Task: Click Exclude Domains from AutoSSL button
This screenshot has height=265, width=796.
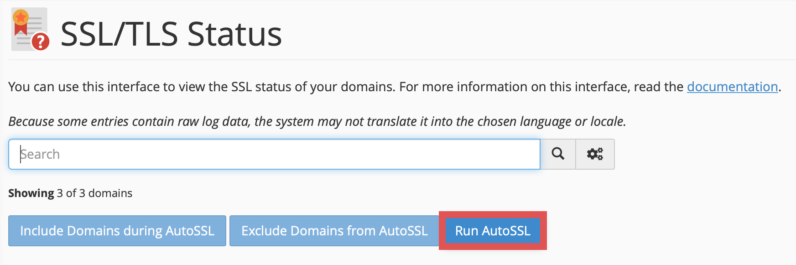Action: [334, 231]
